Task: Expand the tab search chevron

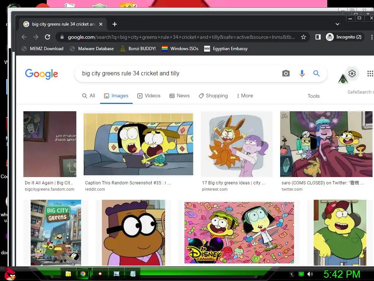Action: 337,24
